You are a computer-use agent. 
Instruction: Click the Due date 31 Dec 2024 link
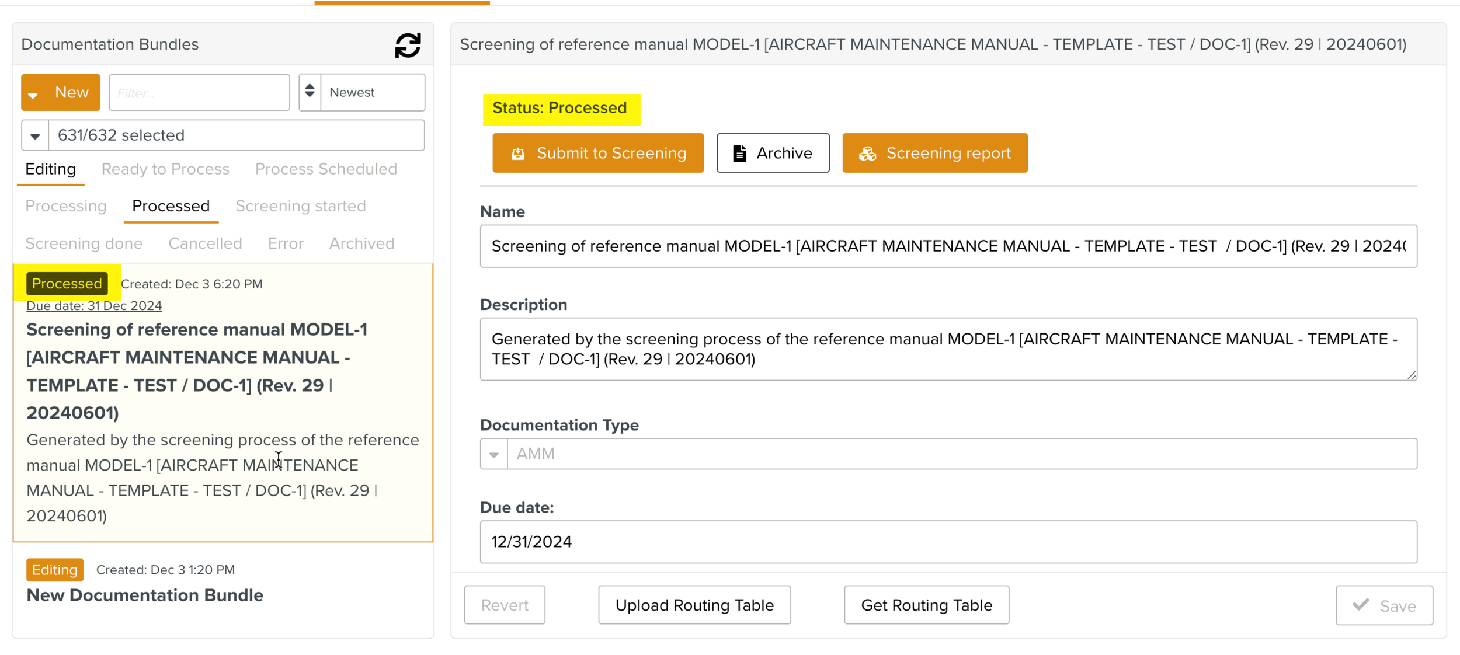(94, 306)
